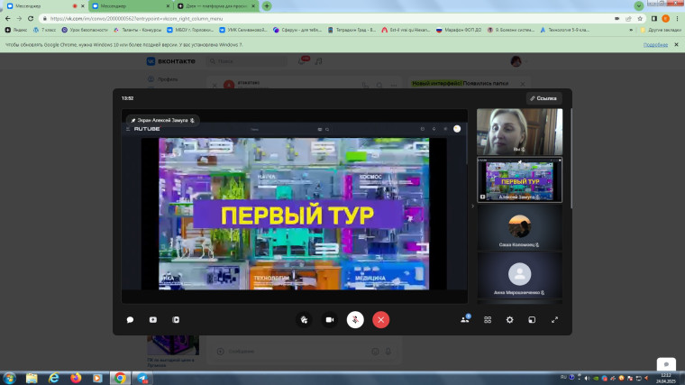Go back in browser history

[x=7, y=18]
